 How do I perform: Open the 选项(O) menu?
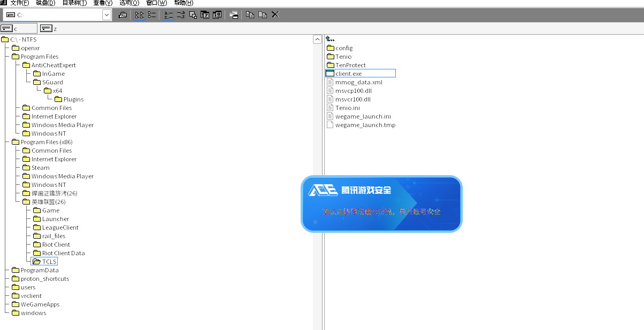coord(129,3)
